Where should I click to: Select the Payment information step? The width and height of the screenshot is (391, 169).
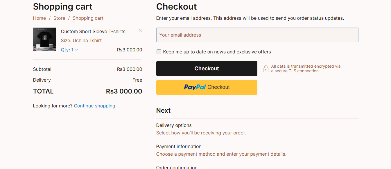click(179, 146)
